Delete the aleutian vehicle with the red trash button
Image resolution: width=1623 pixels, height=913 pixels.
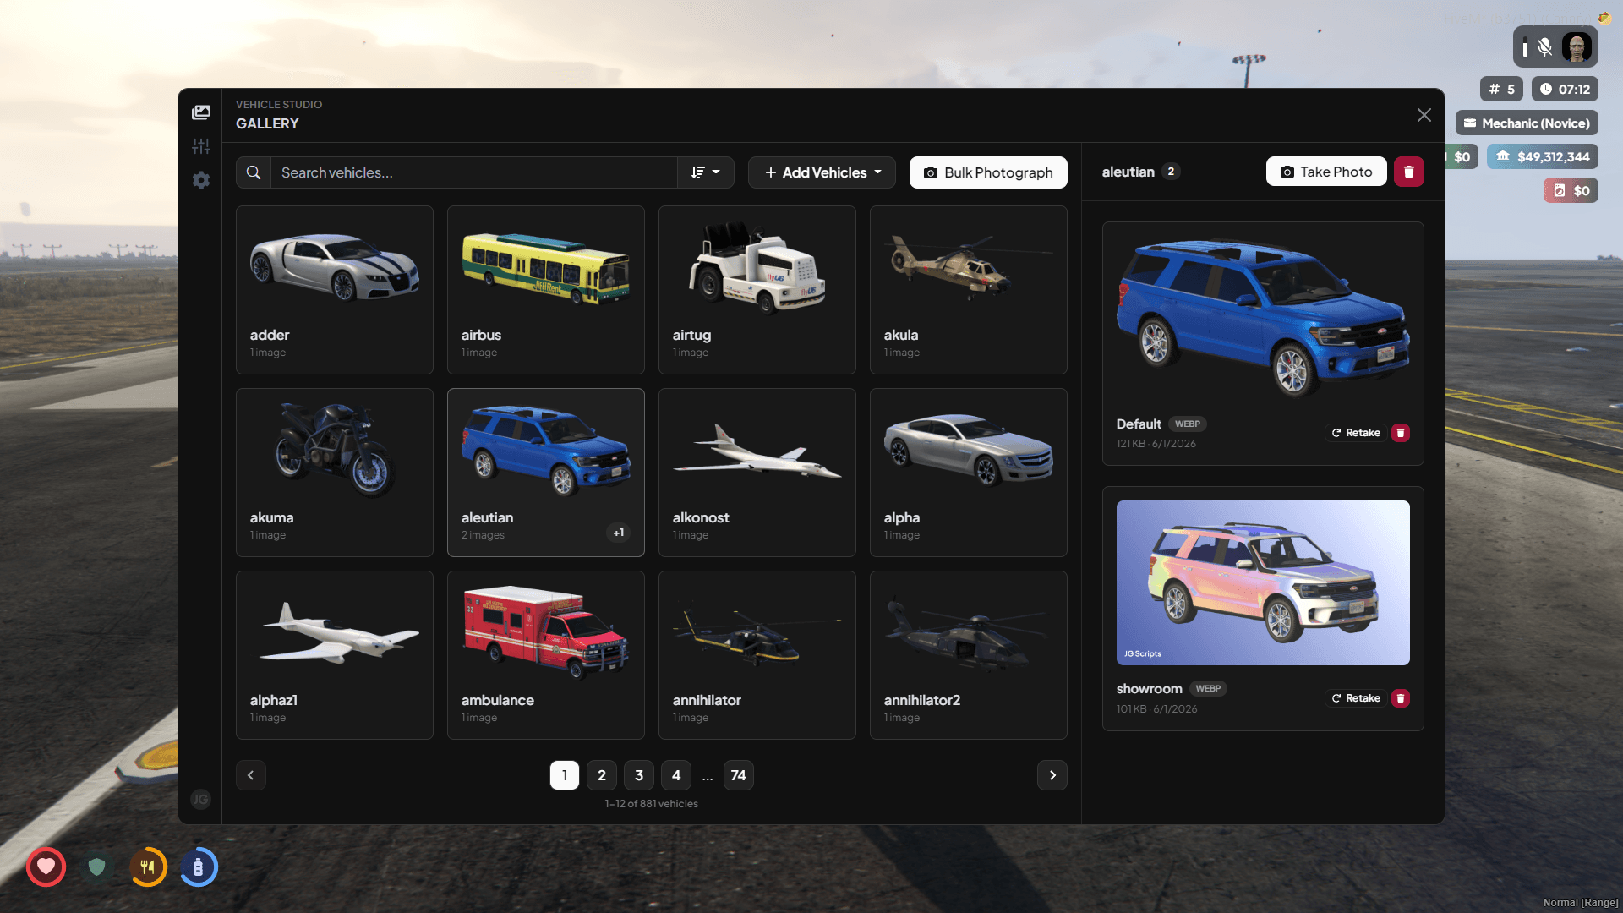1409,172
